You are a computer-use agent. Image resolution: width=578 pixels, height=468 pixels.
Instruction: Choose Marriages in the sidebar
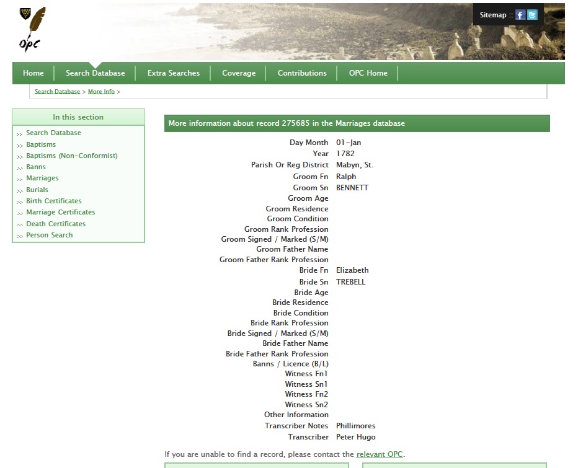click(42, 178)
